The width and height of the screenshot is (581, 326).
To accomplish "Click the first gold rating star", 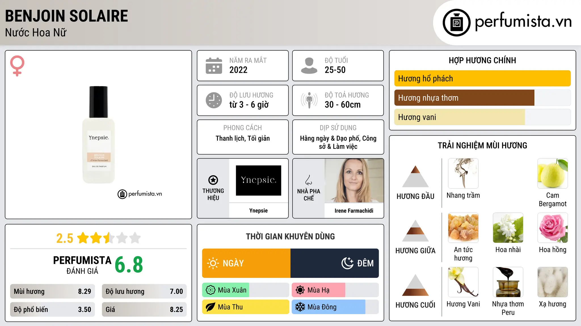I will (x=83, y=238).
